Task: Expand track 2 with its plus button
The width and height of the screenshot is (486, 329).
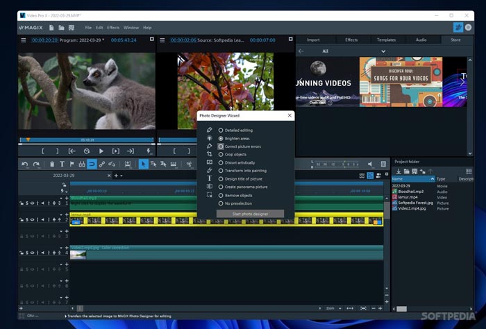Action: [x=67, y=214]
